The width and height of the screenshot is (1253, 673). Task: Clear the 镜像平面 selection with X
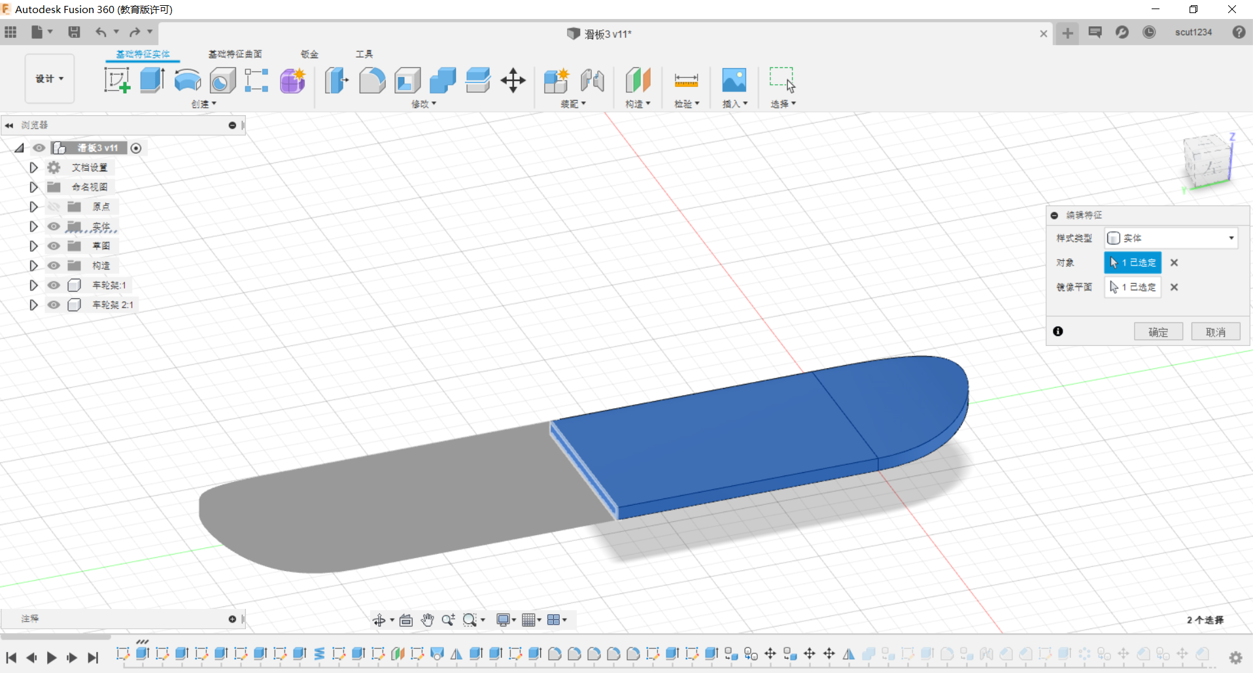click(1175, 287)
